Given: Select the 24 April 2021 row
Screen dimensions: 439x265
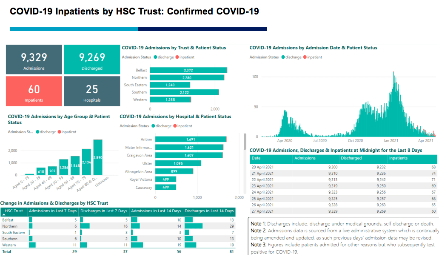Looking at the screenshot, I should (x=344, y=192).
